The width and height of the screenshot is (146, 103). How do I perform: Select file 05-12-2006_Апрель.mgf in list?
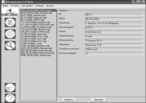click(x=33, y=15)
